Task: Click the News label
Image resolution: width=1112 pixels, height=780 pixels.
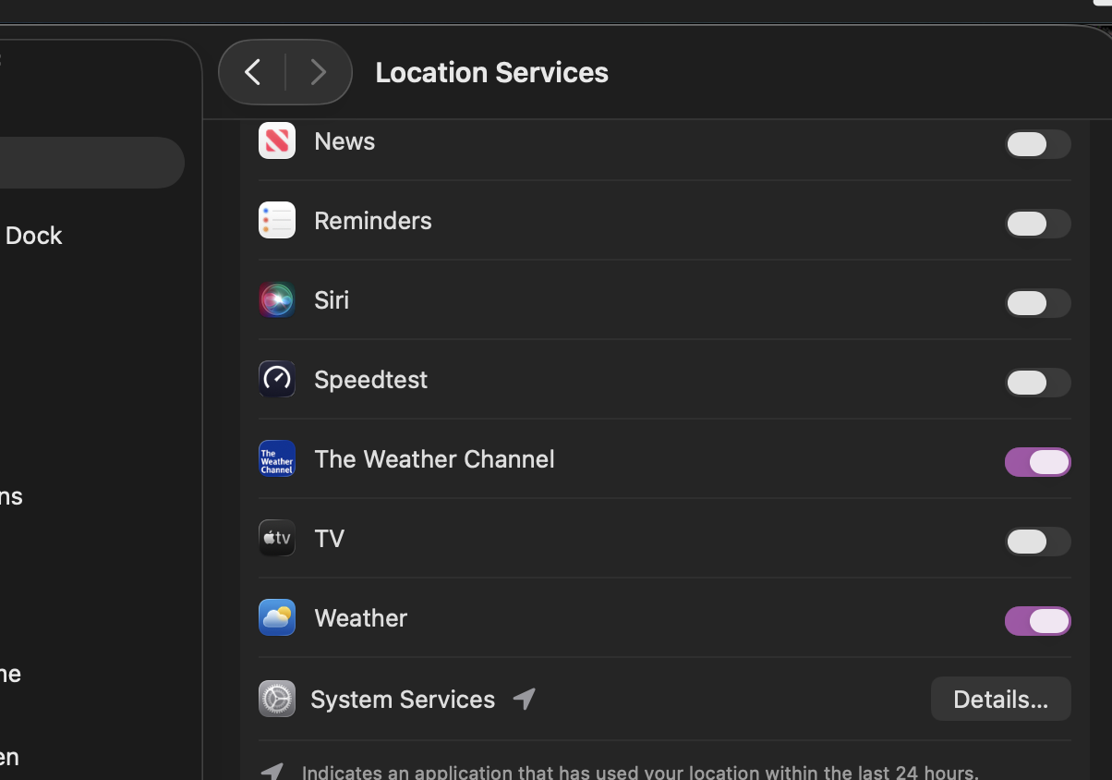Action: pos(344,141)
